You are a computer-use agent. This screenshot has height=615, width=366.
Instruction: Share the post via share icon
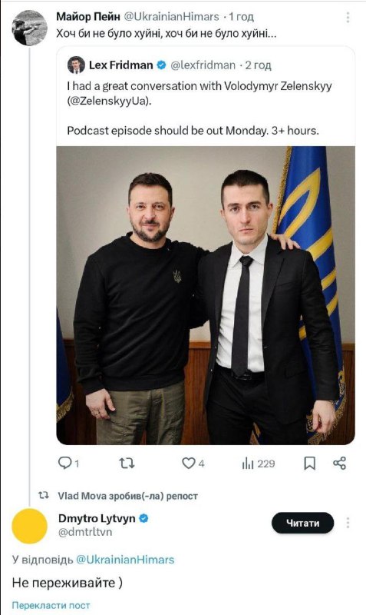pos(339,464)
